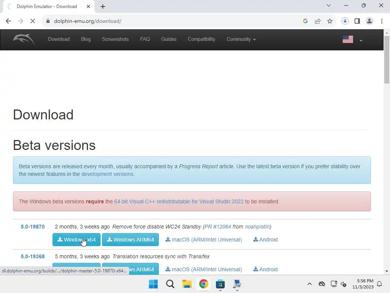The width and height of the screenshot is (390, 293).
Task: Close the Dolphin Emulator - Download tab
Action: coord(88,6)
